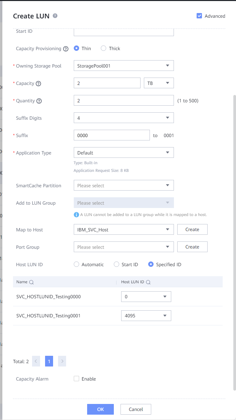Select Thick capacity provisioning
Viewport: 236px width, 420px height.
pos(103,48)
